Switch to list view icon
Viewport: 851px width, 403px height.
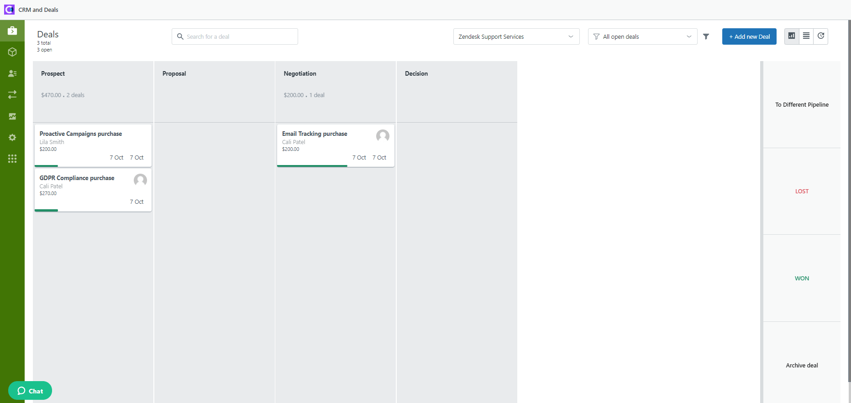[x=806, y=36]
